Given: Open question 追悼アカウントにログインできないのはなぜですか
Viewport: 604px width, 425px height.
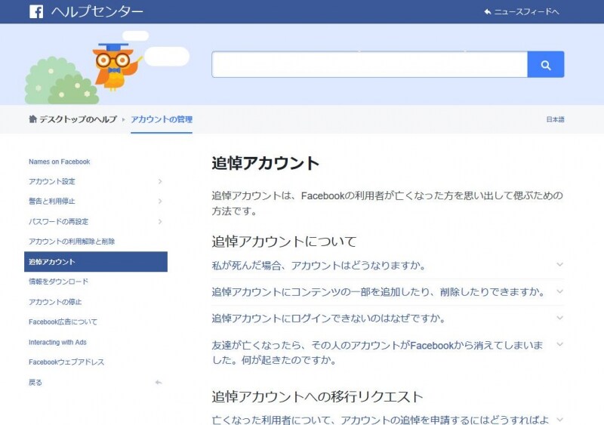Looking at the screenshot, I should coord(328,319).
